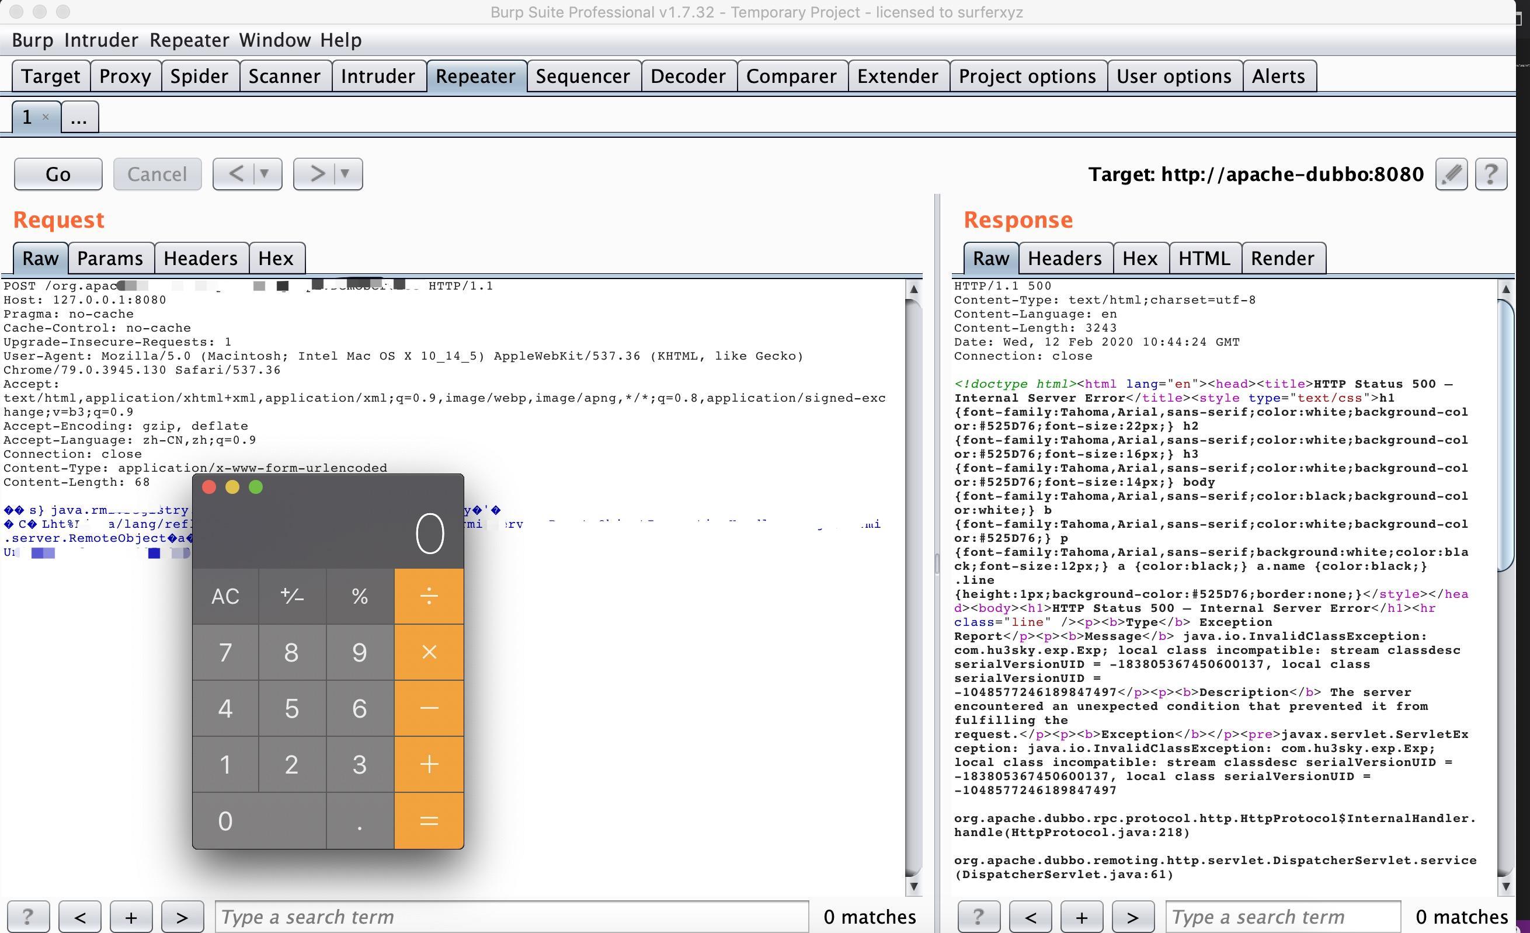
Task: Click the edit target pencil icon
Action: pyautogui.click(x=1451, y=174)
